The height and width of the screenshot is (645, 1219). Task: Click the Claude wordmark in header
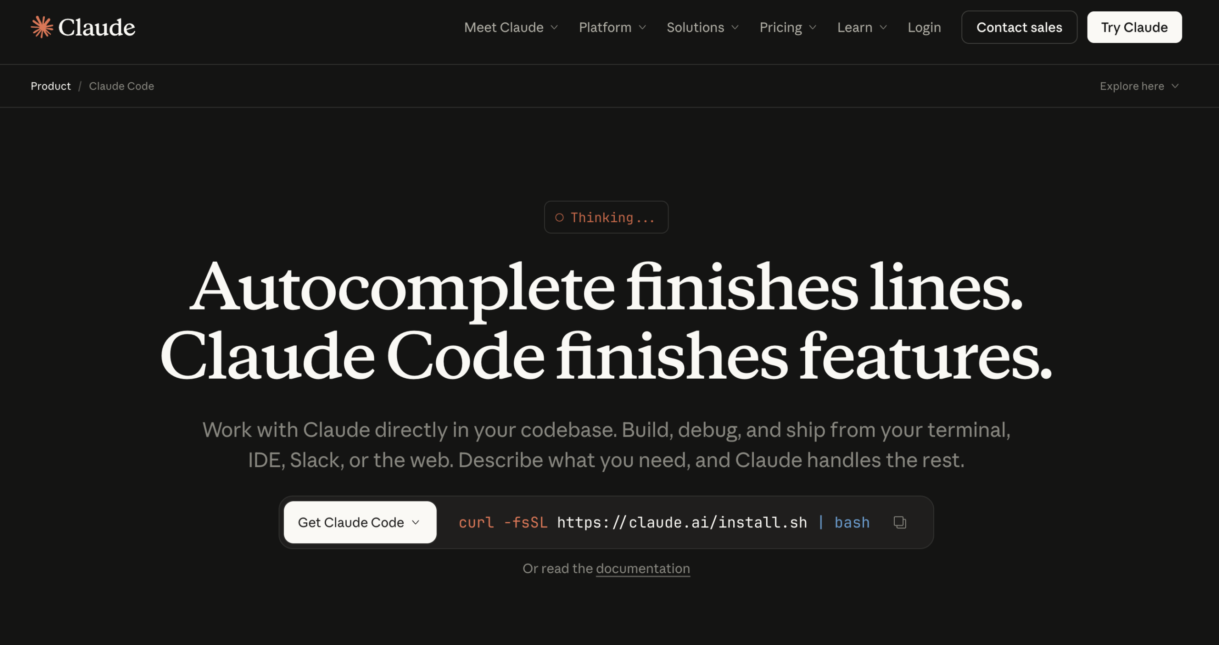97,27
